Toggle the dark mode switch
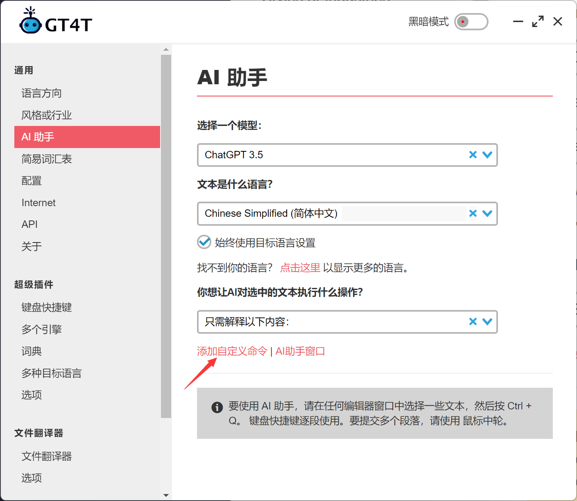 (x=471, y=22)
